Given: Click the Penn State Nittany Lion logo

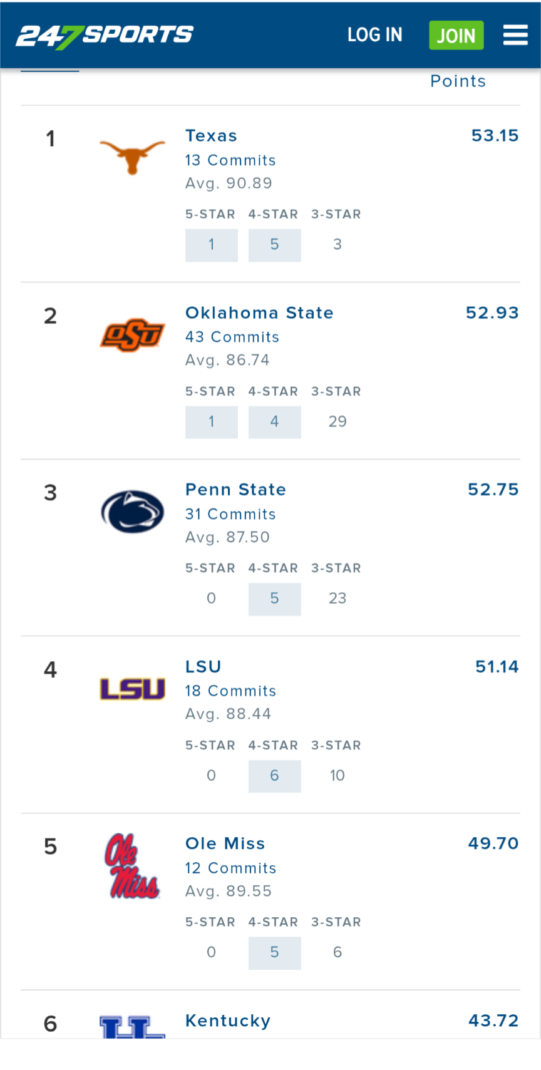Looking at the screenshot, I should click(132, 512).
